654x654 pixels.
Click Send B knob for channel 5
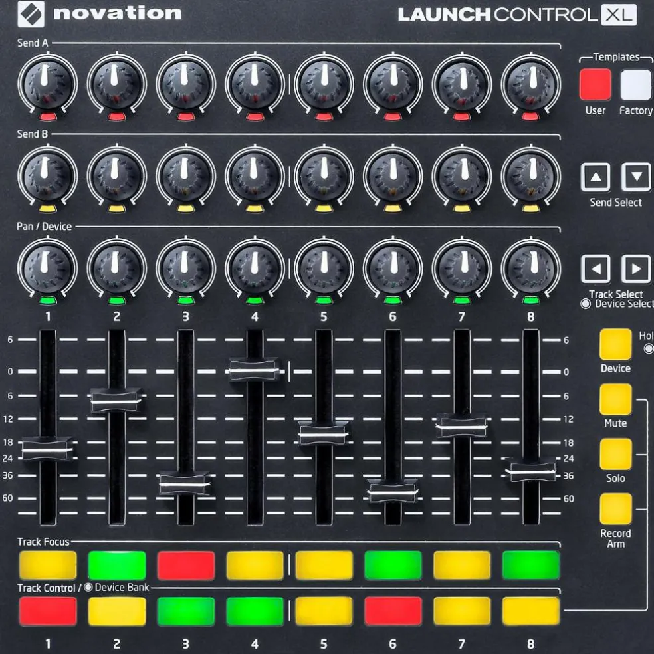[324, 176]
